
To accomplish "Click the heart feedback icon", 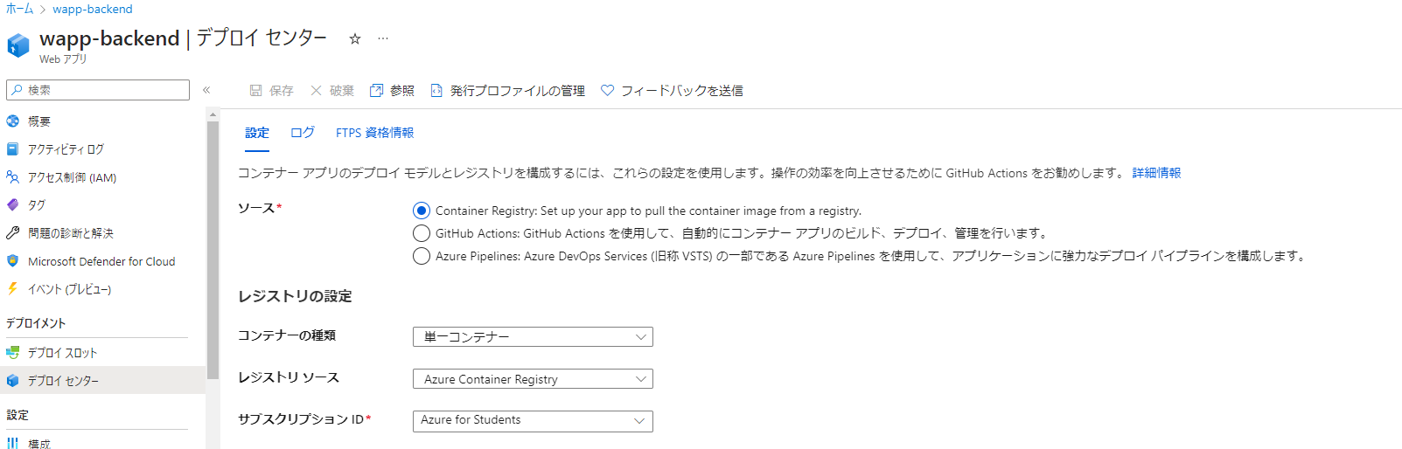I will pyautogui.click(x=608, y=91).
